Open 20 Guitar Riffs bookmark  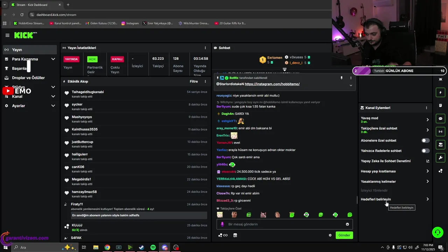tap(230, 23)
